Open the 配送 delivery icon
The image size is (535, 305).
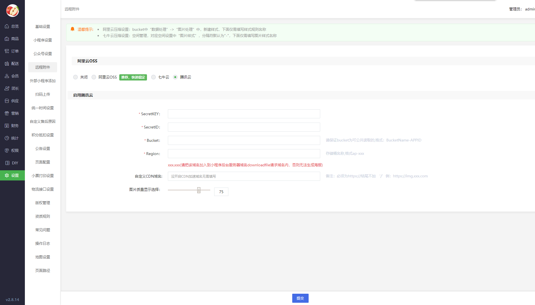pyautogui.click(x=7, y=64)
